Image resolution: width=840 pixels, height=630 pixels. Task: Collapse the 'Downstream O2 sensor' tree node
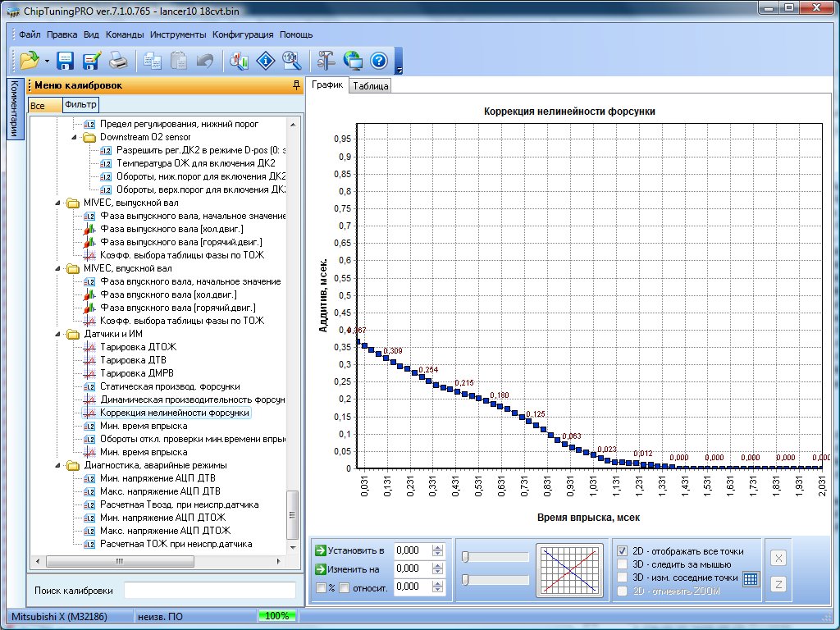coord(74,137)
